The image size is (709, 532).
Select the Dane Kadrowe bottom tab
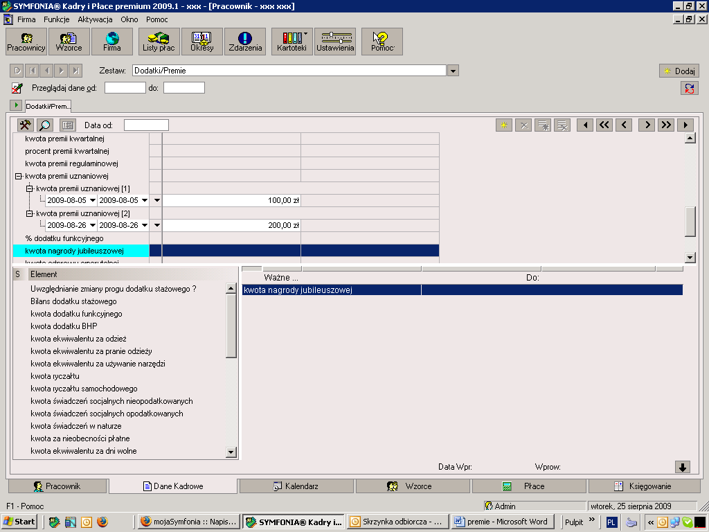pyautogui.click(x=173, y=486)
